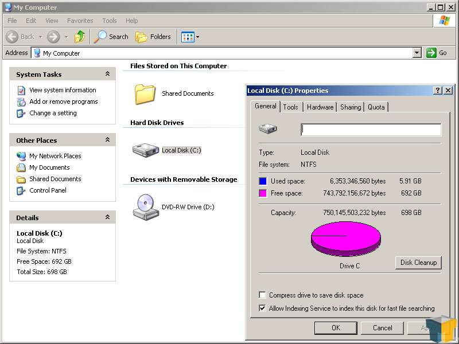The height and width of the screenshot is (344, 459).
Task: Toggle the Folders pane button
Action: point(153,37)
